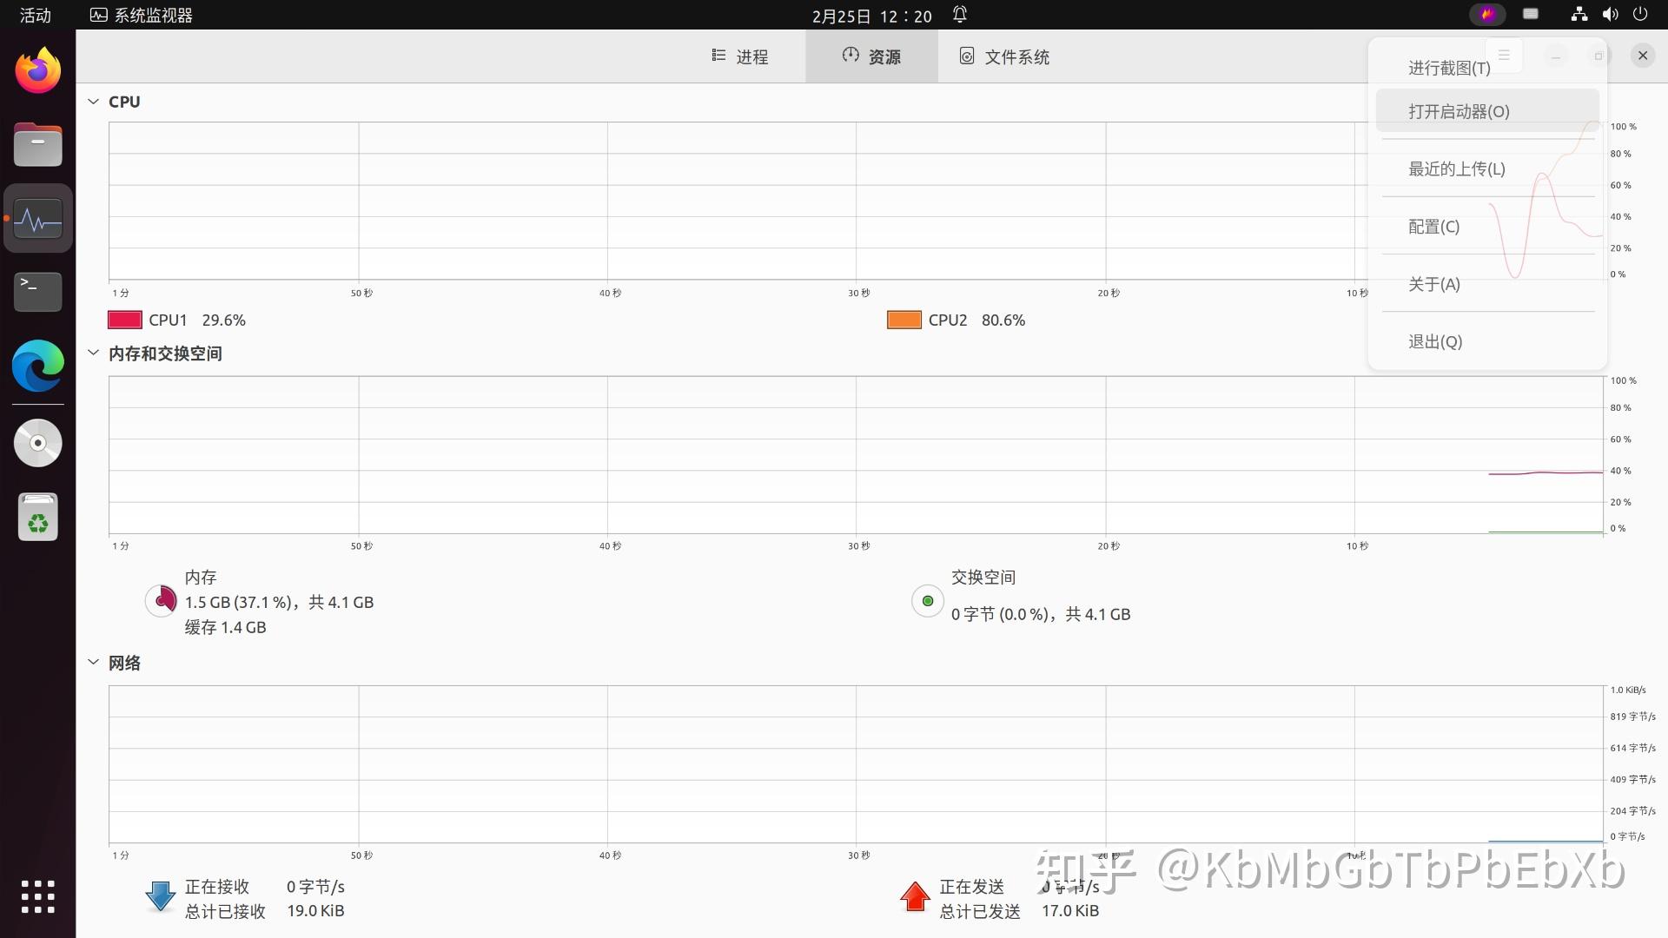Collapse the 网络 section
The image size is (1668, 938).
click(x=93, y=662)
